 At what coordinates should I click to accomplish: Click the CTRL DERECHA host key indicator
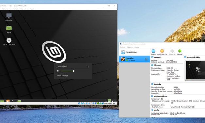[110, 103]
